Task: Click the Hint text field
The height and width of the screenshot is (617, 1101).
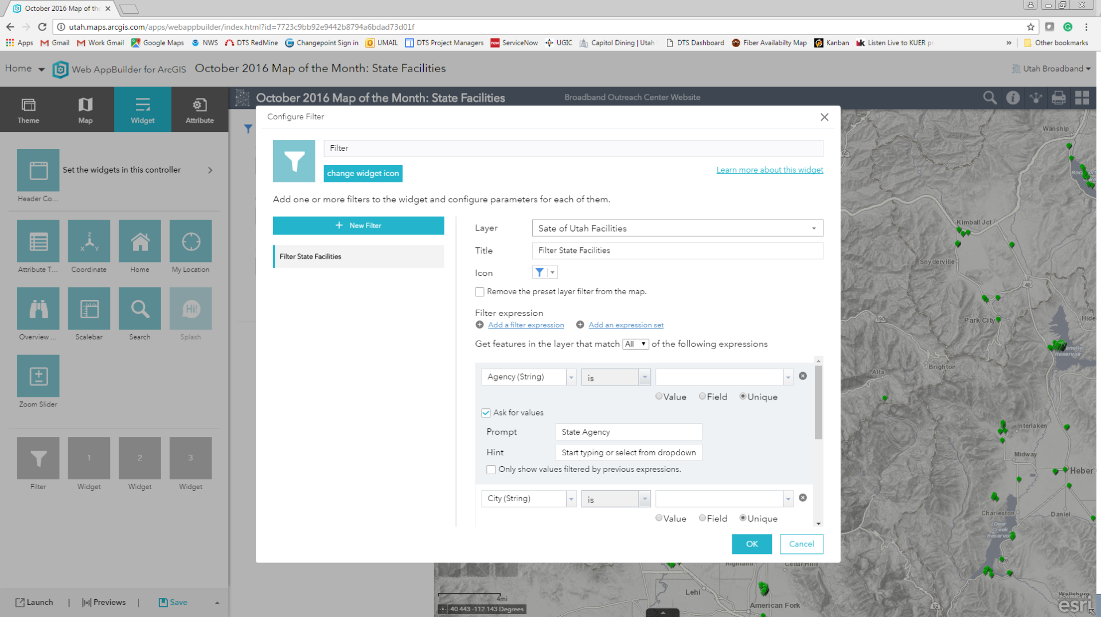Action: (629, 452)
